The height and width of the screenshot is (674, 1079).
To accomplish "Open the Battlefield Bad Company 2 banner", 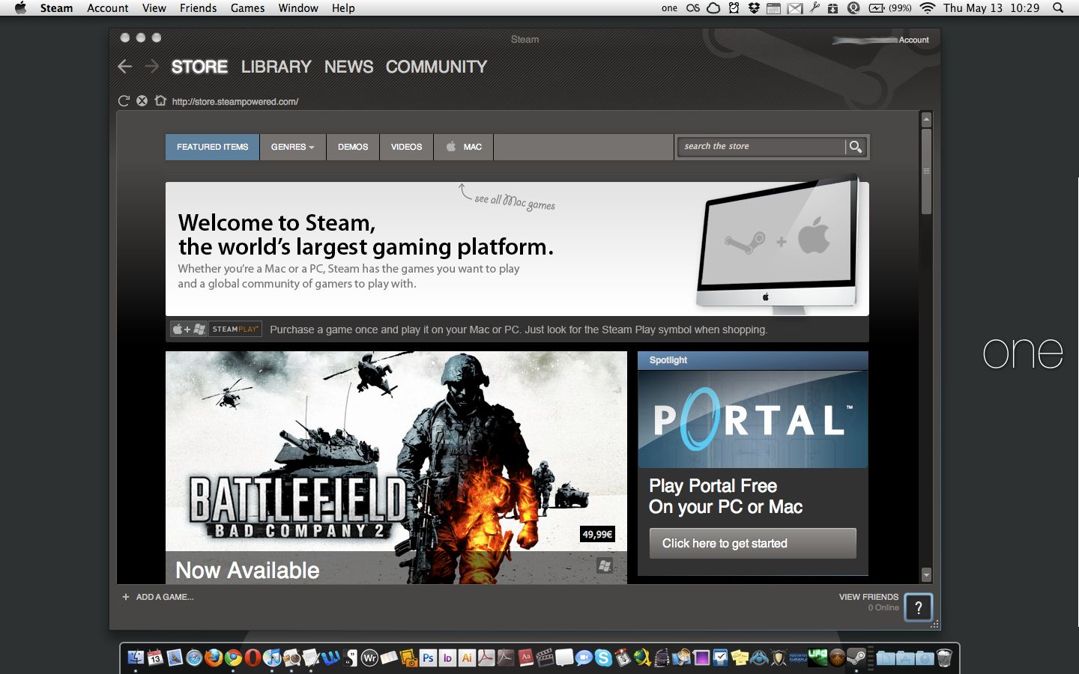I will point(396,467).
